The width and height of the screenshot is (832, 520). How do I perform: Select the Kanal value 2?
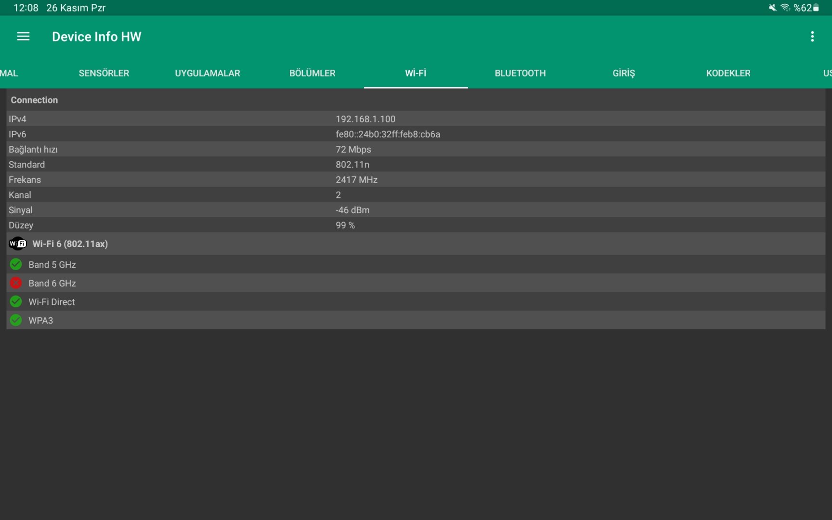pyautogui.click(x=338, y=195)
